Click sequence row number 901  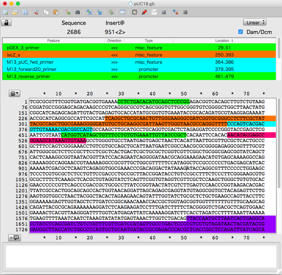click(x=23, y=169)
